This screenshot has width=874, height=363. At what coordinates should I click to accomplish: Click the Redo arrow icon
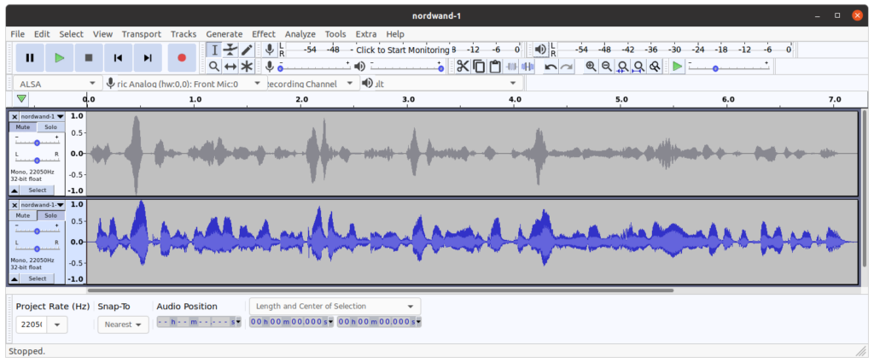point(567,67)
